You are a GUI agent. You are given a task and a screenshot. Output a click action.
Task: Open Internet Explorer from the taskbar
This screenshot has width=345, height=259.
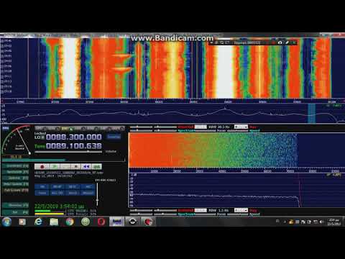[x=38, y=222]
